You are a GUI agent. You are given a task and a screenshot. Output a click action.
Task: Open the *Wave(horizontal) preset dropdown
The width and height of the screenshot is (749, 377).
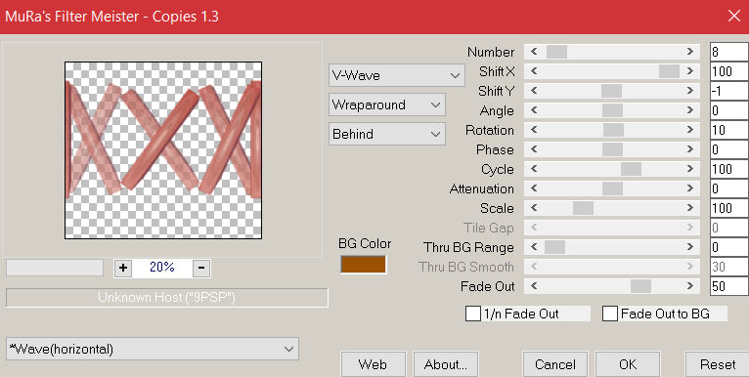153,349
